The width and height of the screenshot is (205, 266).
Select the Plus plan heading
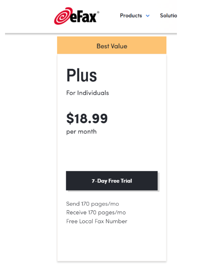(x=82, y=75)
